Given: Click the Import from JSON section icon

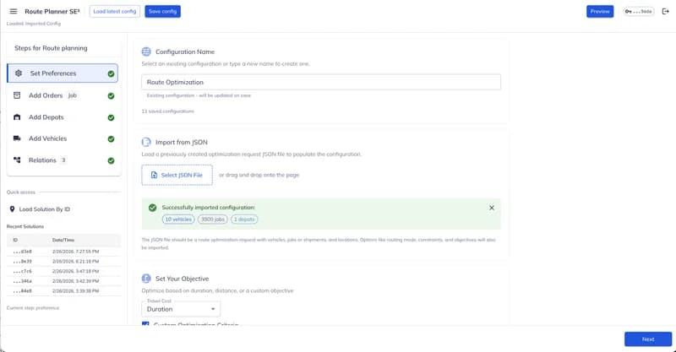Looking at the screenshot, I should click(x=146, y=143).
